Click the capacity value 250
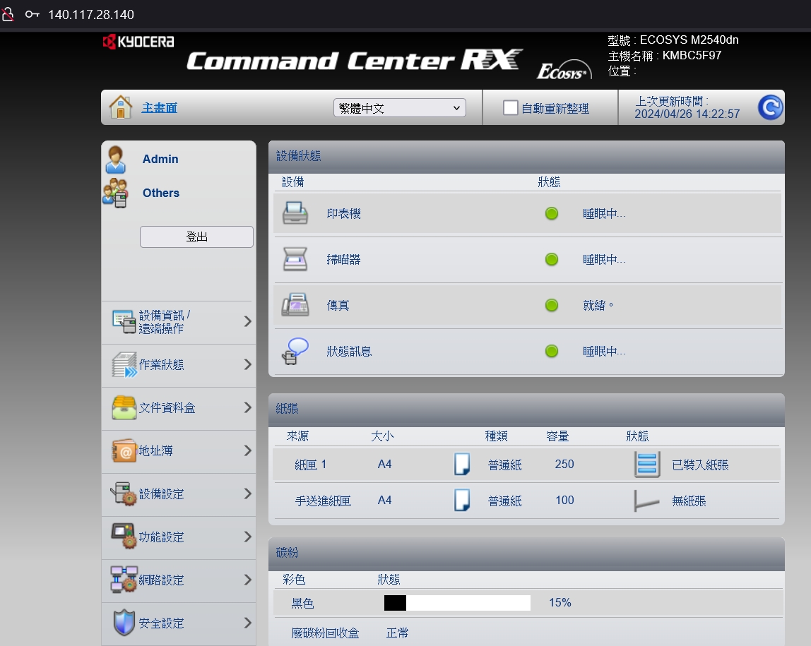The width and height of the screenshot is (811, 646). [564, 464]
